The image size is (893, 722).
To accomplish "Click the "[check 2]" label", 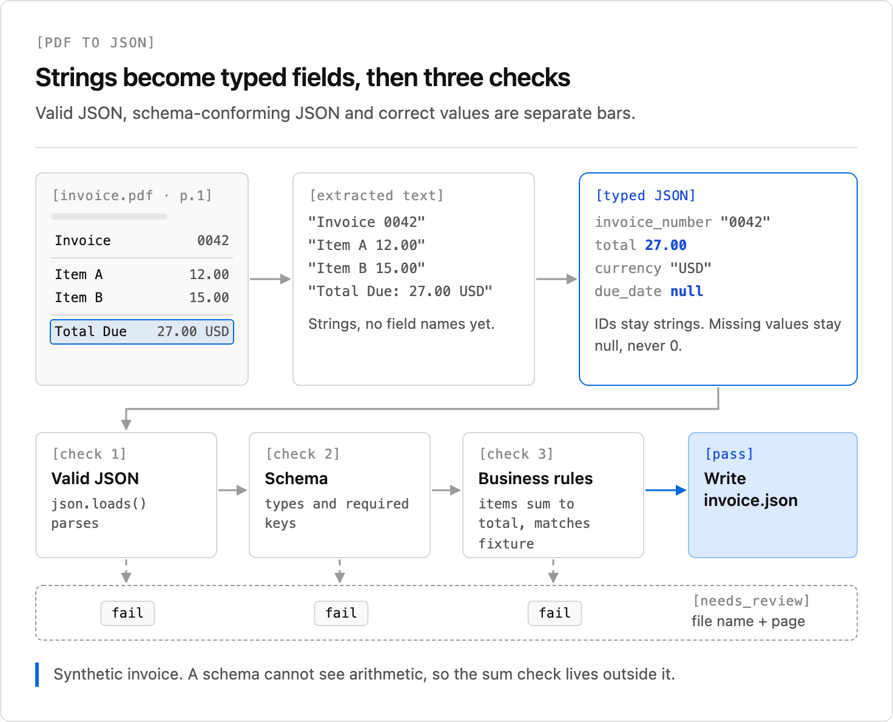I will [303, 454].
